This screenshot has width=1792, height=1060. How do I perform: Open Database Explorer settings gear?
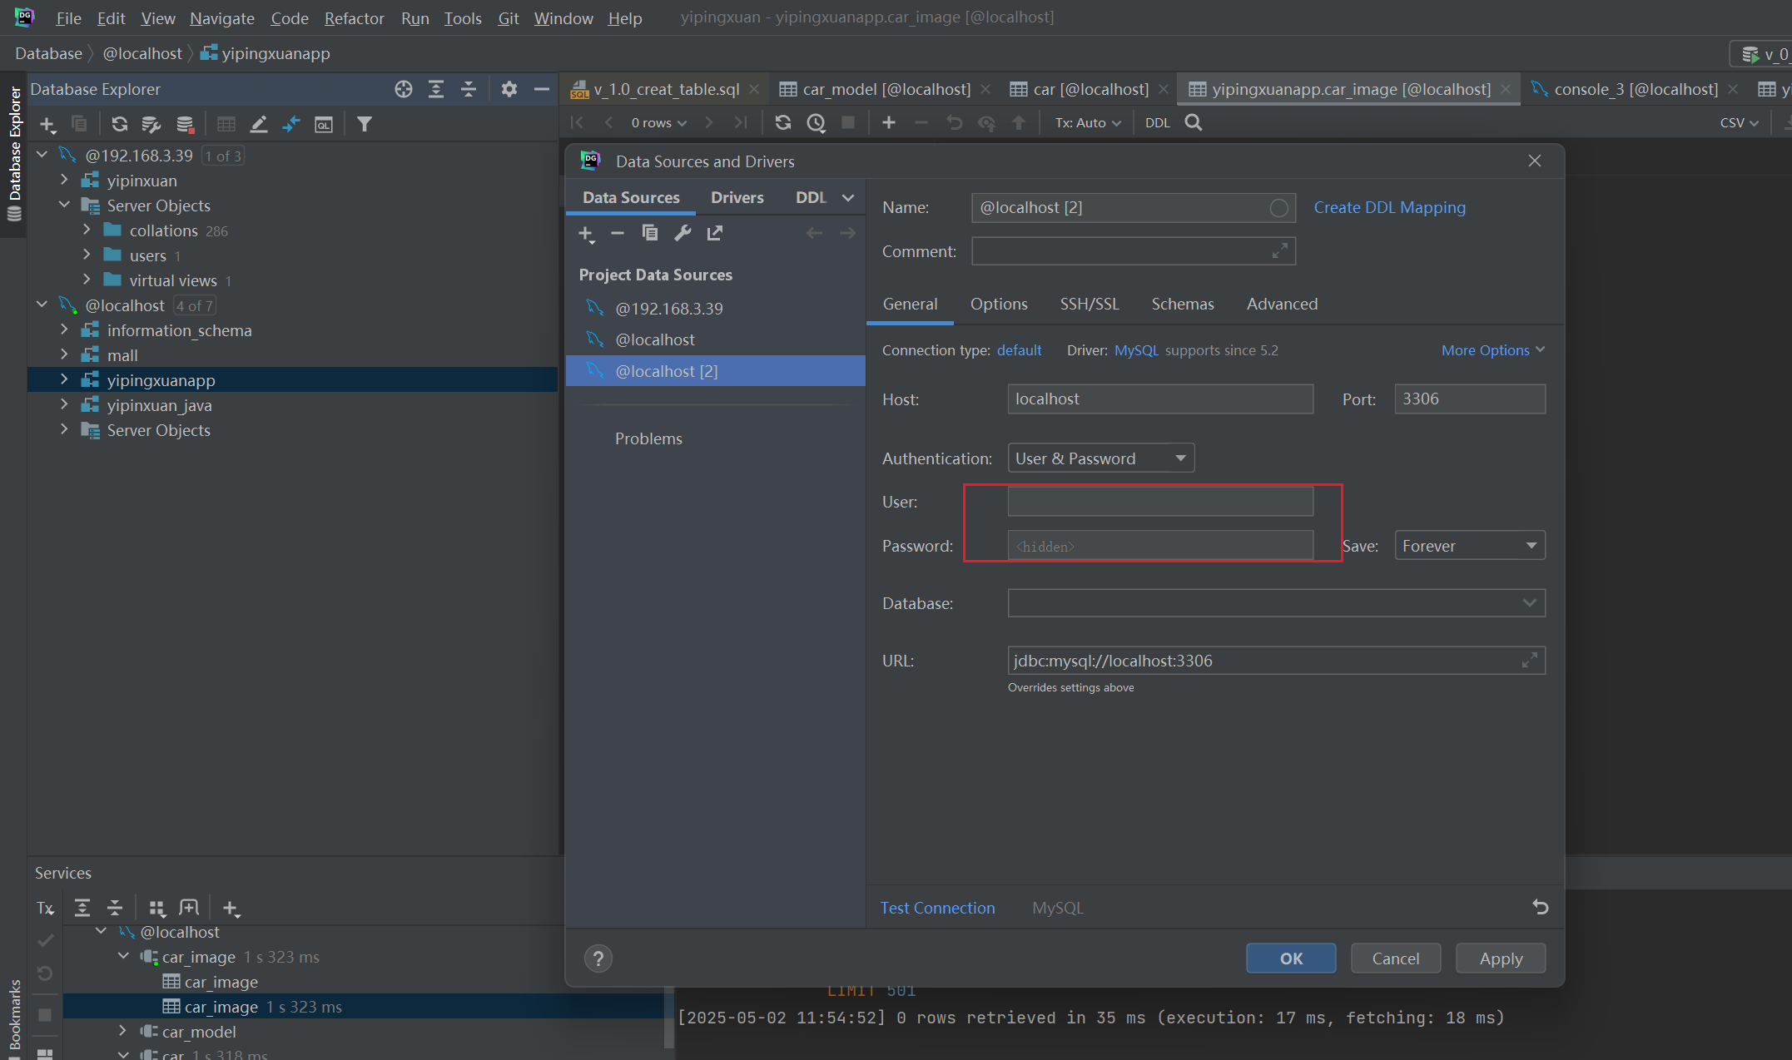coord(509,89)
